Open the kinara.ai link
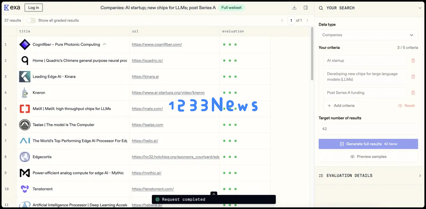Image resolution: width=426 pixels, height=209 pixels. (x=145, y=77)
